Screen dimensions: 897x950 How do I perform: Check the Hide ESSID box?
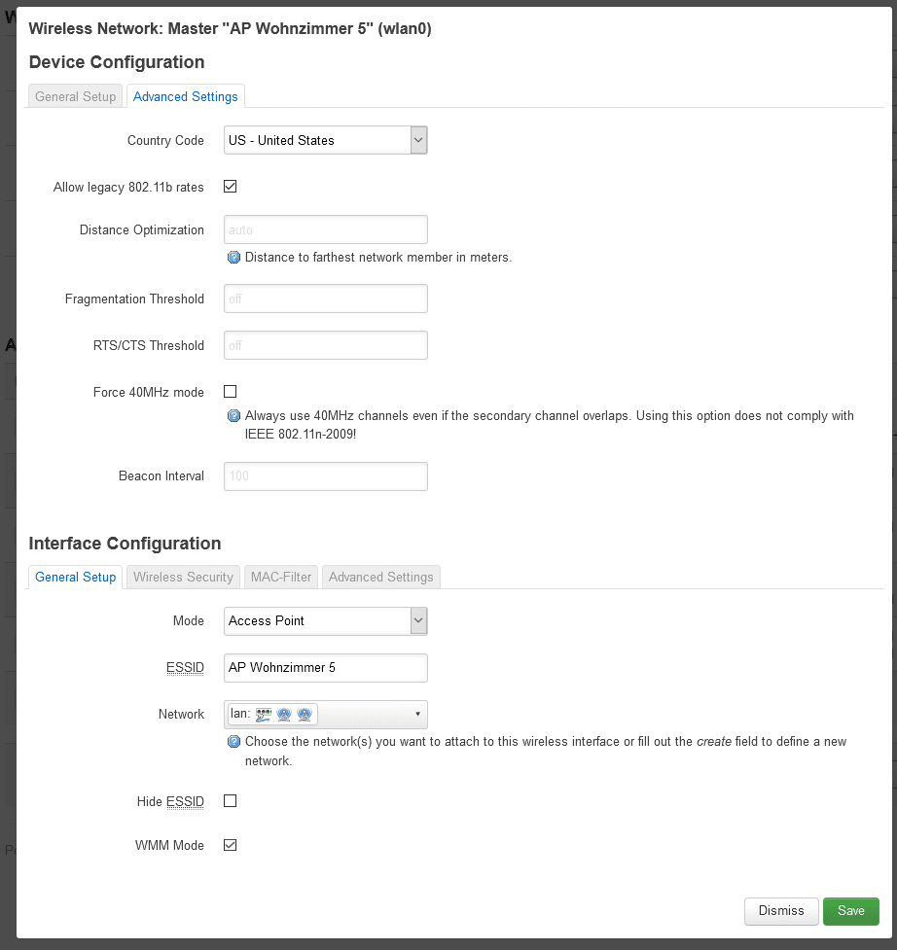point(231,801)
